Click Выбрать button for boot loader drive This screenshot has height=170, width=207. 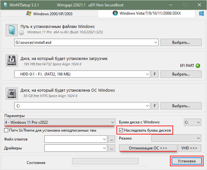(181, 74)
